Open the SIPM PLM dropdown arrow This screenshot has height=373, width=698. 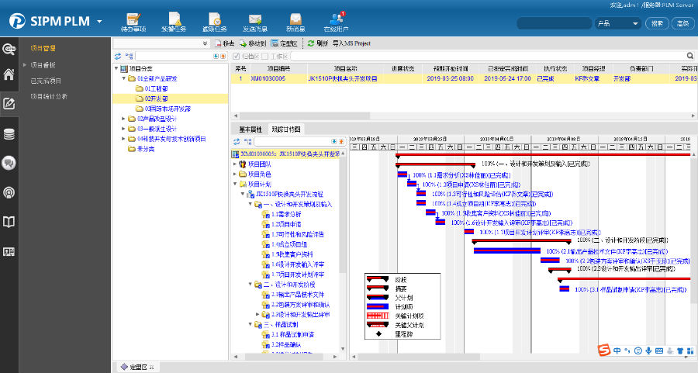(x=100, y=22)
